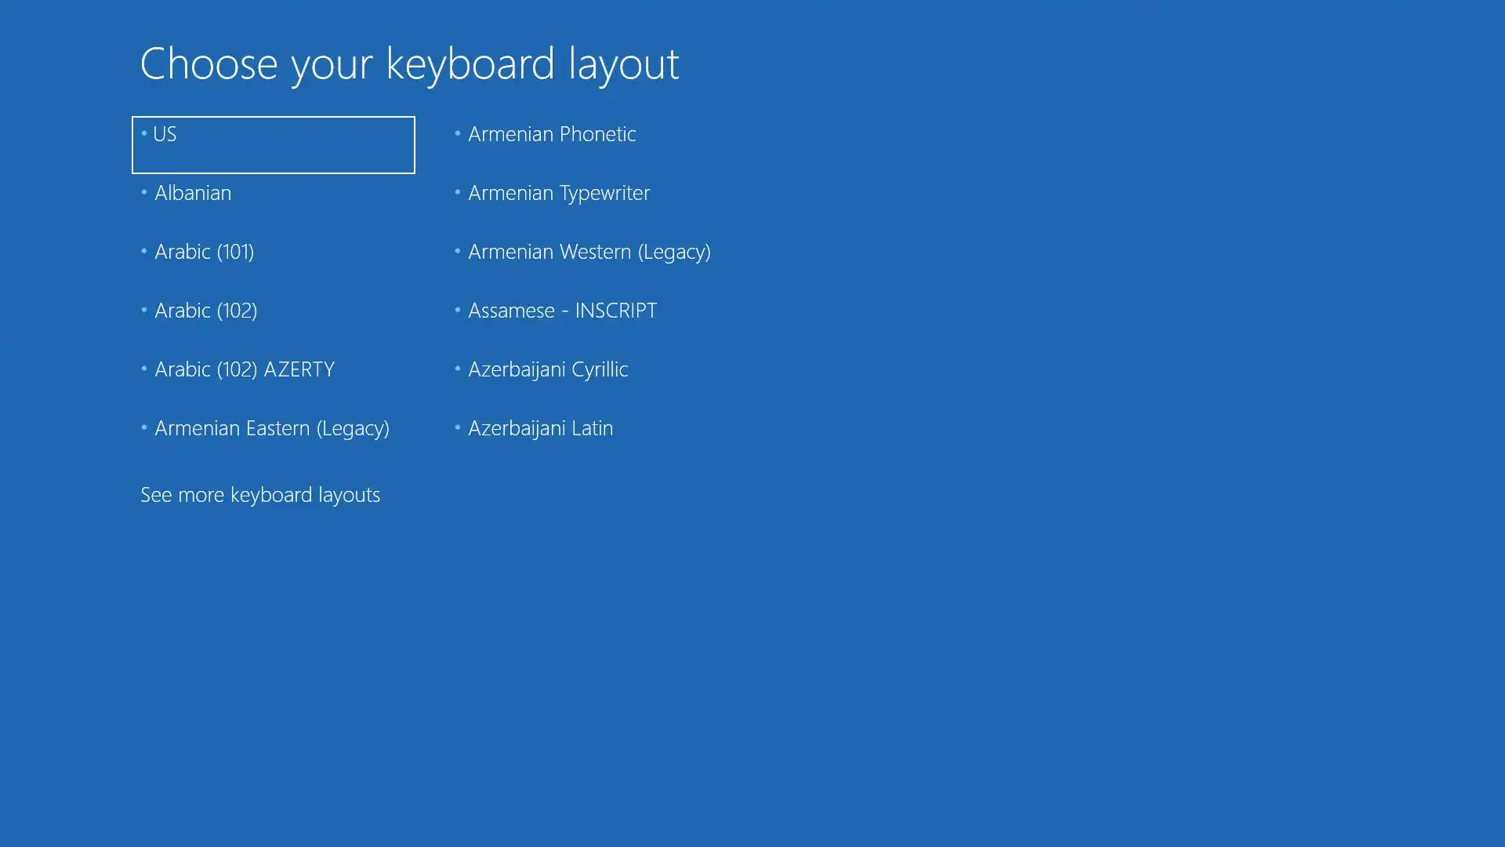Select Armenian Eastern (Legacy) layout
Image resolution: width=1505 pixels, height=847 pixels.
tap(271, 428)
